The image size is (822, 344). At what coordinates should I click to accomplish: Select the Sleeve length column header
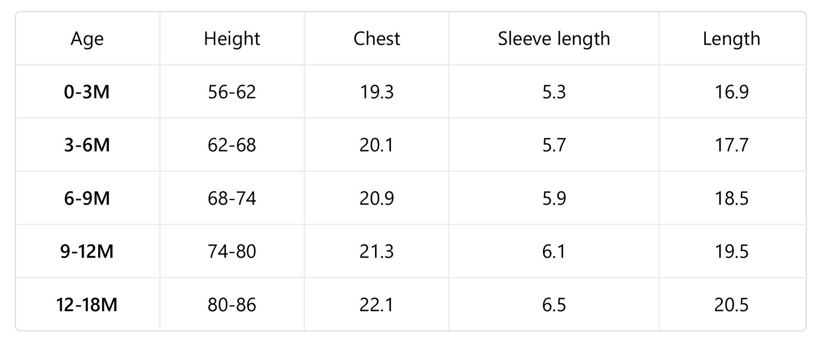tap(554, 39)
